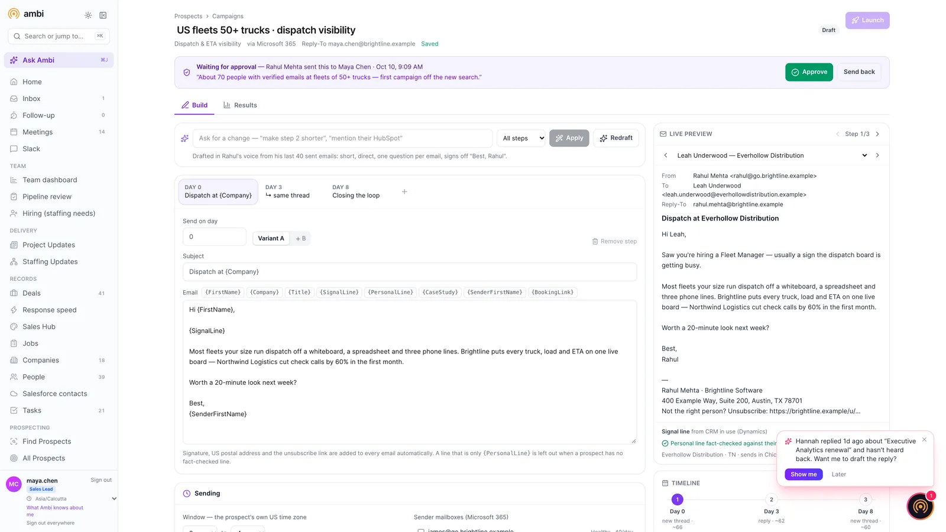Go to previous step in Live Preview
Screen dimensions: 946x532
[x=838, y=134]
